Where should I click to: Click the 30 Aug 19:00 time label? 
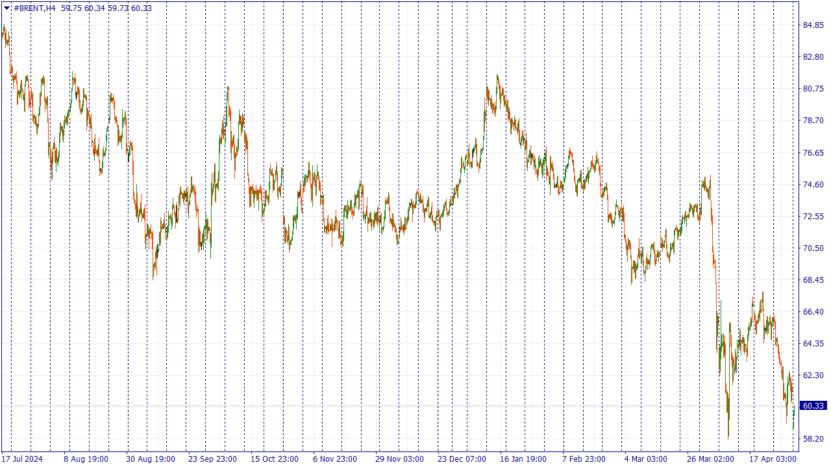(151, 459)
